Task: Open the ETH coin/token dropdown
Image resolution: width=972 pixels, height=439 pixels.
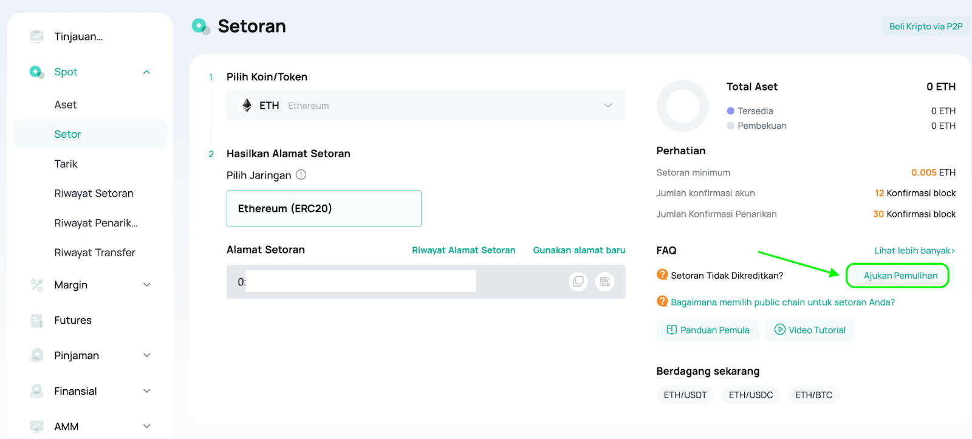Action: pyautogui.click(x=426, y=105)
